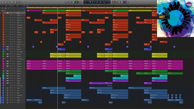Open the left-click tool menu
The width and height of the screenshot is (194, 109).
click(x=95, y=6)
